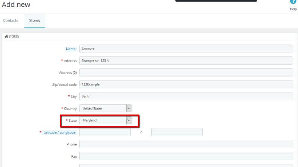The height and width of the screenshot is (167, 298).
Task: Focus the Fax input field
Action: [x=186, y=156]
